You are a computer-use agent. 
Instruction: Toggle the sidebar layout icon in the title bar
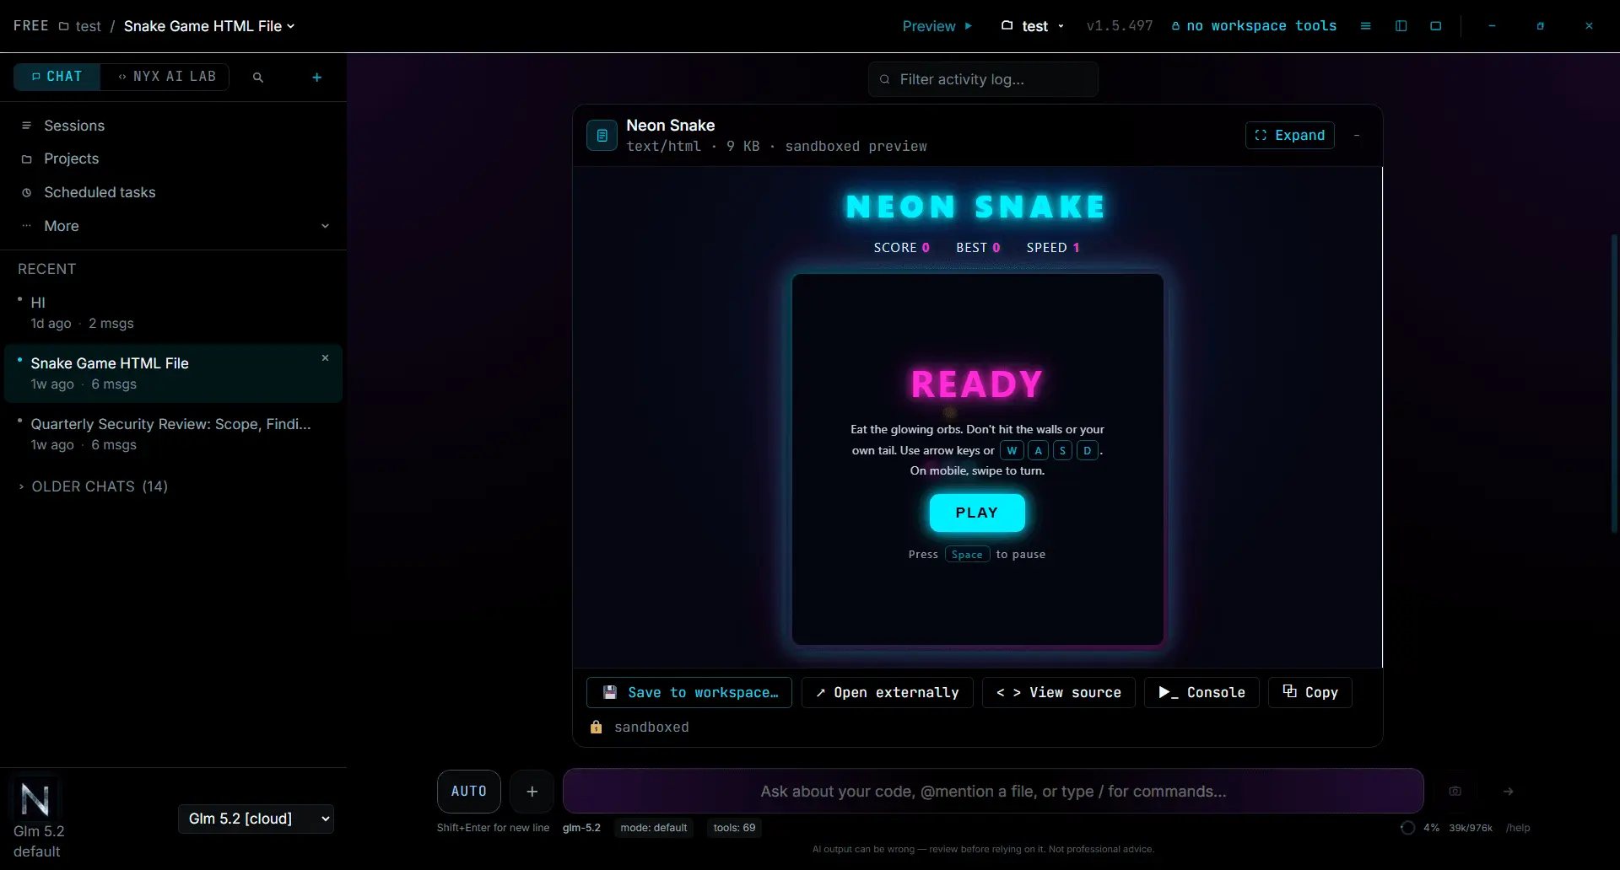tap(1401, 26)
